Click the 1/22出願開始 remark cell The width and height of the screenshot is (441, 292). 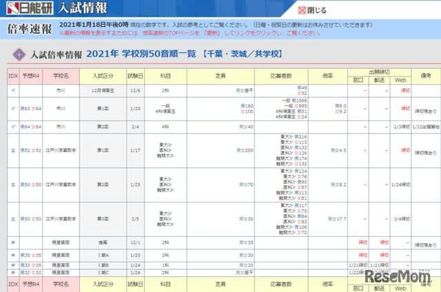pyautogui.click(x=426, y=127)
